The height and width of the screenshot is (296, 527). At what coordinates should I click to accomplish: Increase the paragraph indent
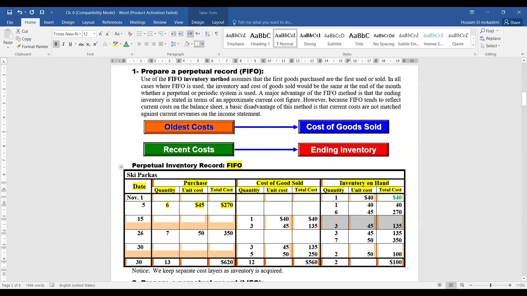pyautogui.click(x=181, y=34)
